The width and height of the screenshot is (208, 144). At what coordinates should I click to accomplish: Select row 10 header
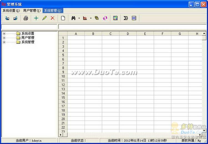coord(63,76)
